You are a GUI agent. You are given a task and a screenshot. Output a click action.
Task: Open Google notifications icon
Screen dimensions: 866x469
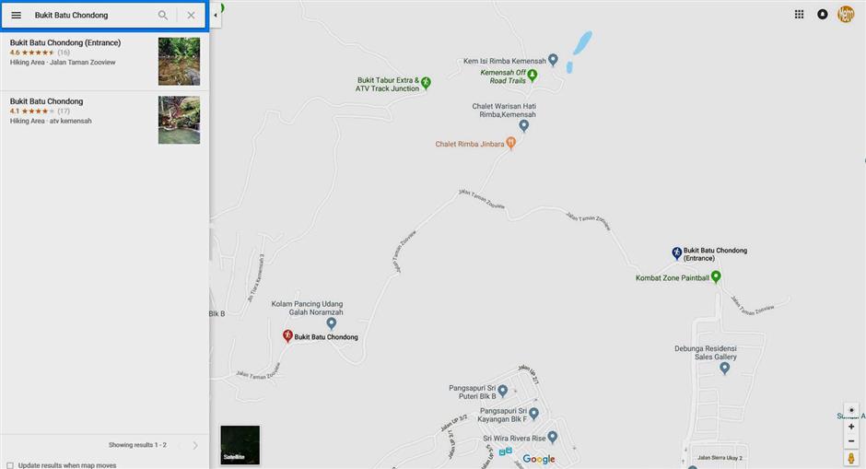tap(823, 15)
